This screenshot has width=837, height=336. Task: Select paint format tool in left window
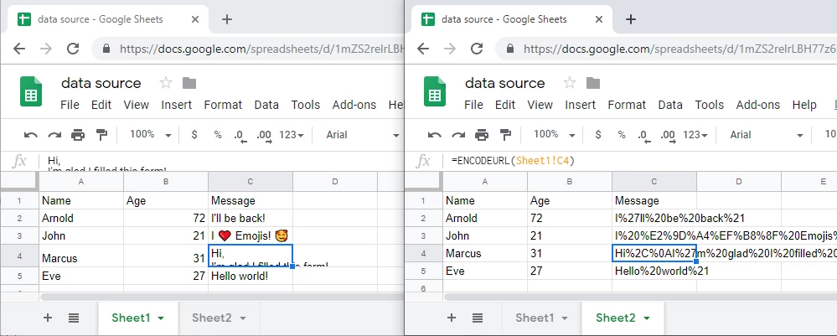102,135
